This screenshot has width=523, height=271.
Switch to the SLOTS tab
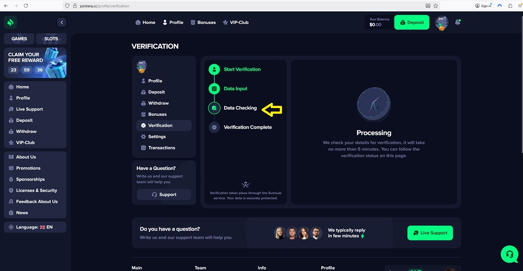[51, 39]
